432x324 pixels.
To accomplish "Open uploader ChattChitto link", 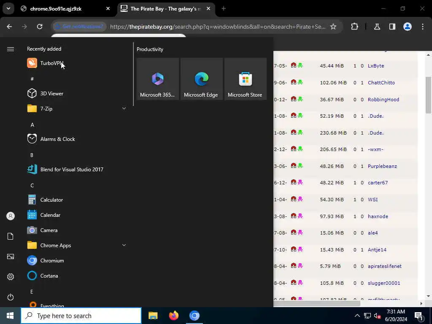I will coord(381,83).
